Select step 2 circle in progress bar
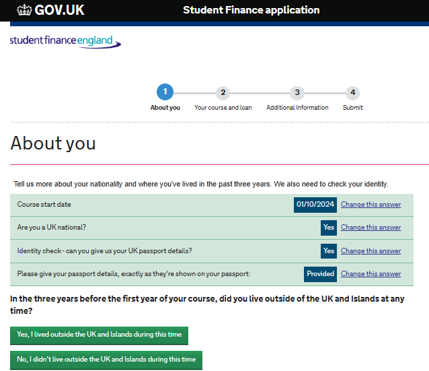429x371 pixels. click(x=223, y=93)
